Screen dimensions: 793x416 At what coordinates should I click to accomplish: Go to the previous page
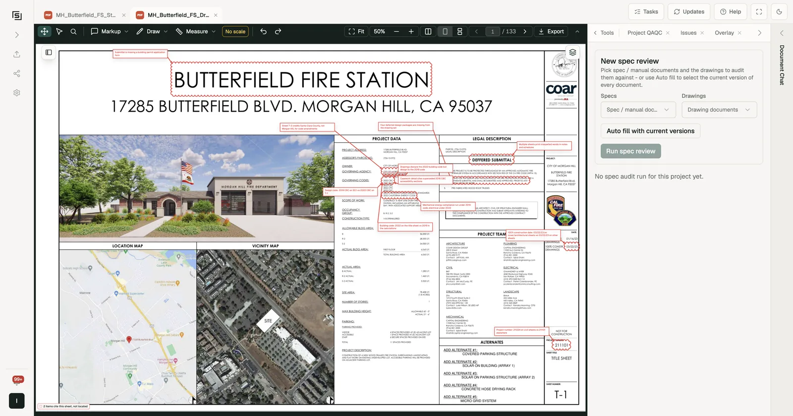[476, 31]
